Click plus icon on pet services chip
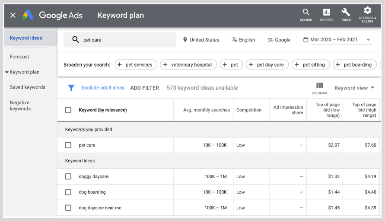 [120, 64]
